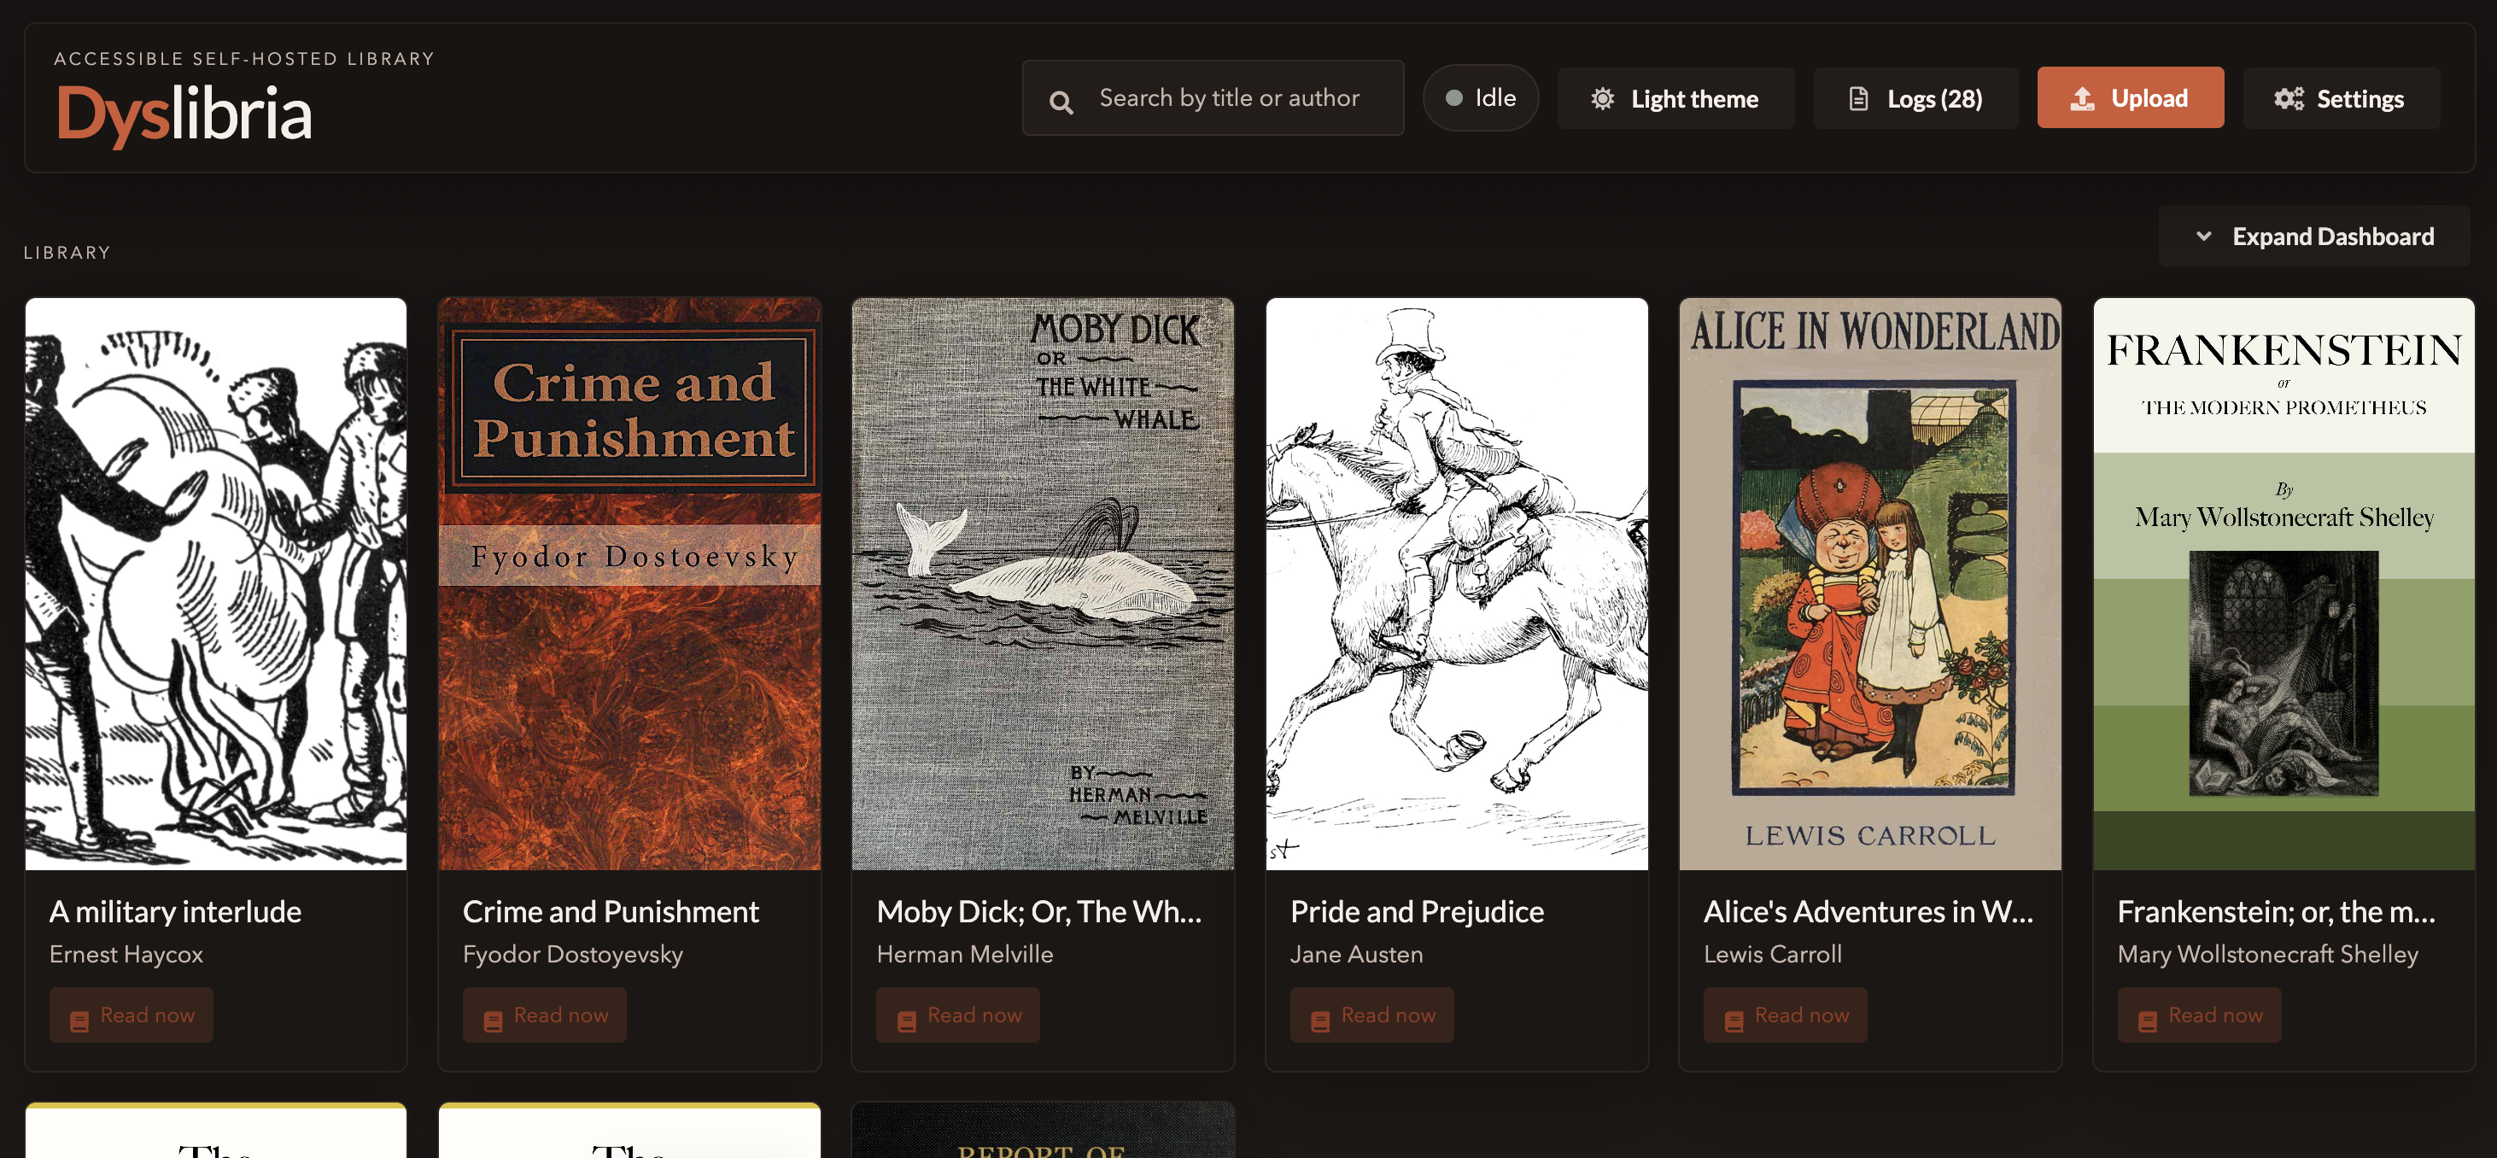Click author name Mary Wollstonecraft Shelley
This screenshot has width=2497, height=1158.
click(2268, 955)
